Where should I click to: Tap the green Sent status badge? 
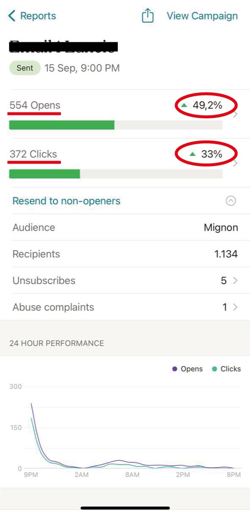[x=25, y=68]
